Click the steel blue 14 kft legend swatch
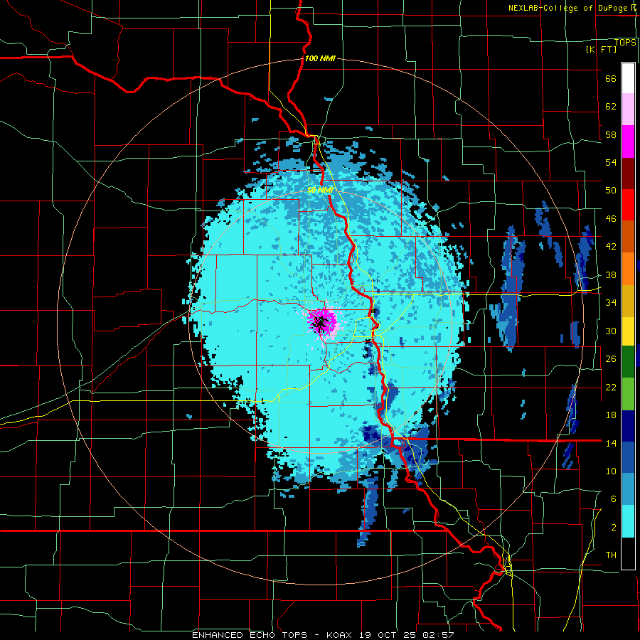The width and height of the screenshot is (640, 640). [628, 489]
